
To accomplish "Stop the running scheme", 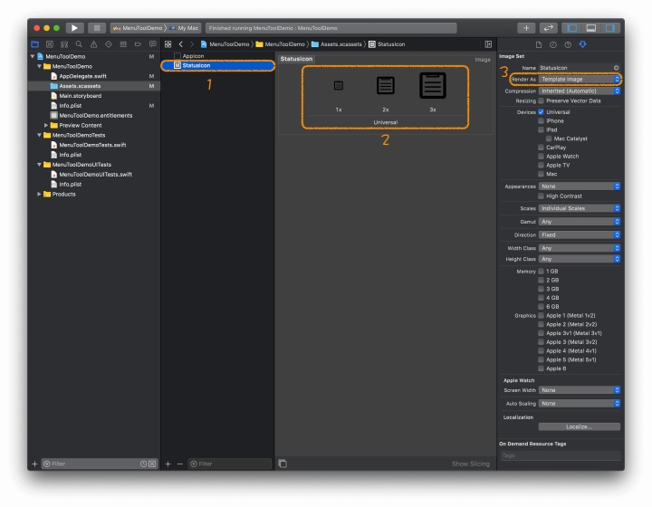I will pyautogui.click(x=97, y=28).
